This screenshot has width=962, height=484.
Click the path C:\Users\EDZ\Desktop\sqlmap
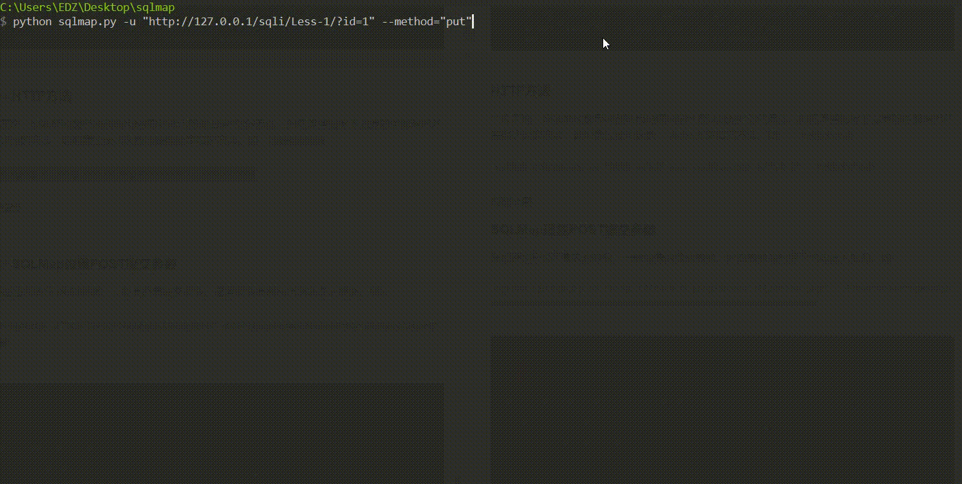point(87,7)
